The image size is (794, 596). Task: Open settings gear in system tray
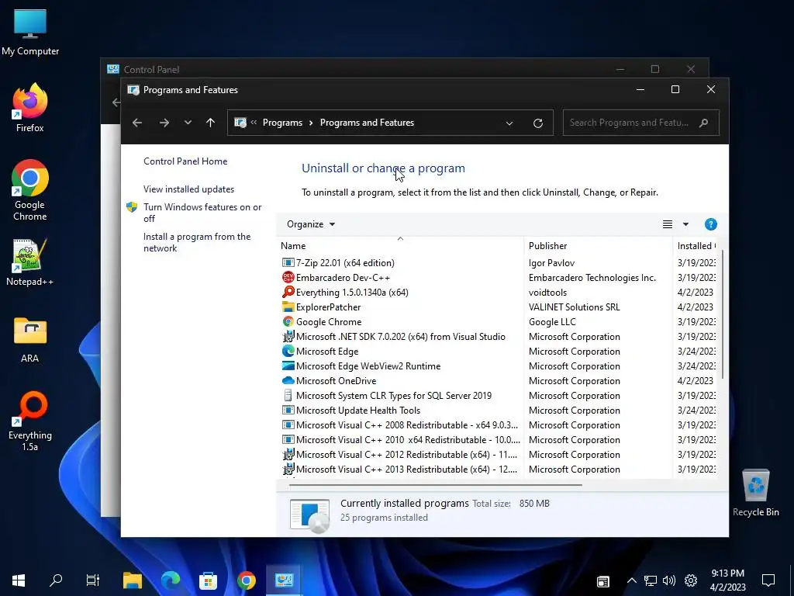tap(691, 580)
